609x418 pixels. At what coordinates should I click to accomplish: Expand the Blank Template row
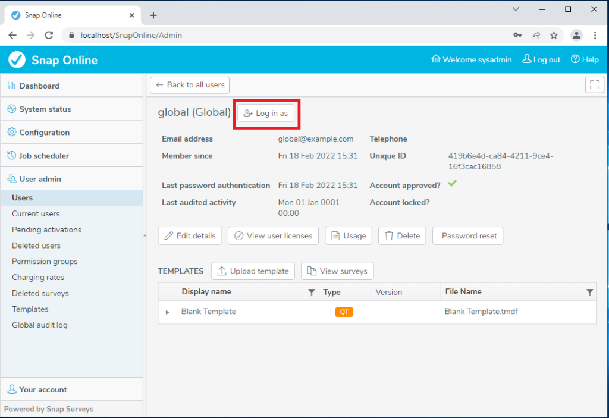[167, 311]
